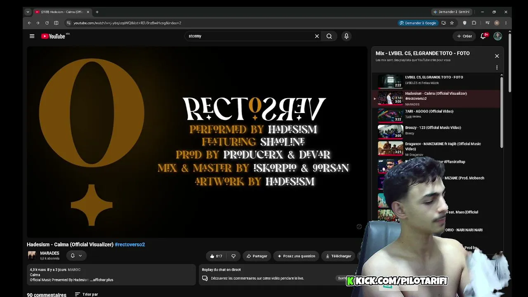Bookmark this page with the star
This screenshot has width=528, height=297.
(452, 23)
